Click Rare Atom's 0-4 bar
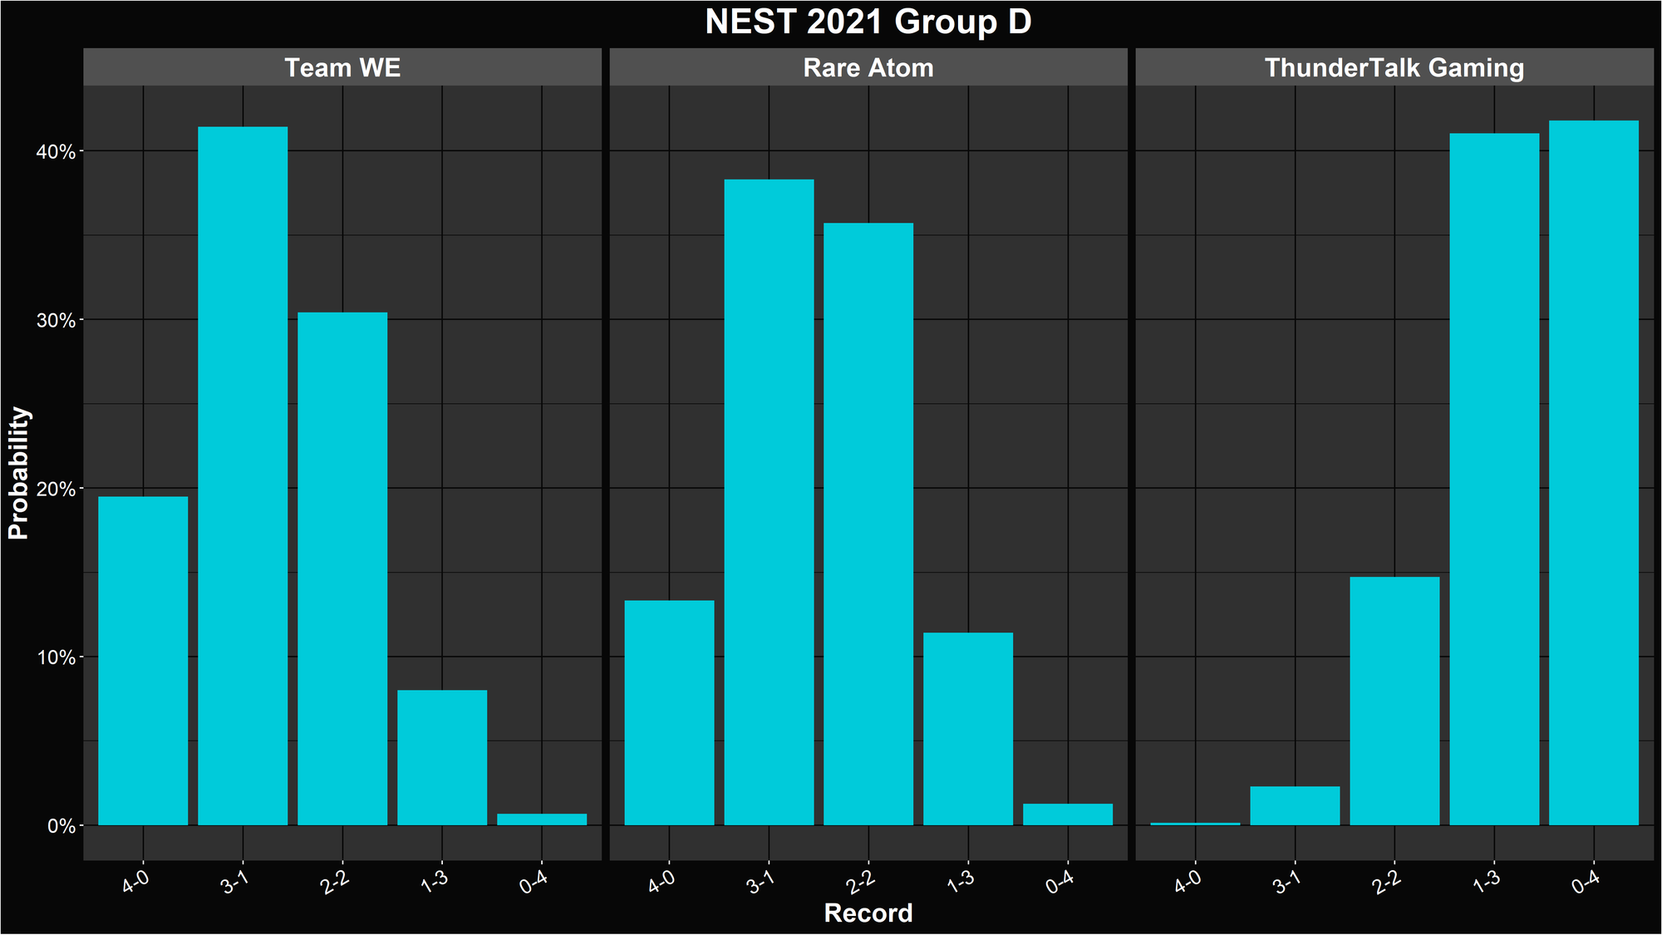1662x935 pixels. pyautogui.click(x=1068, y=814)
